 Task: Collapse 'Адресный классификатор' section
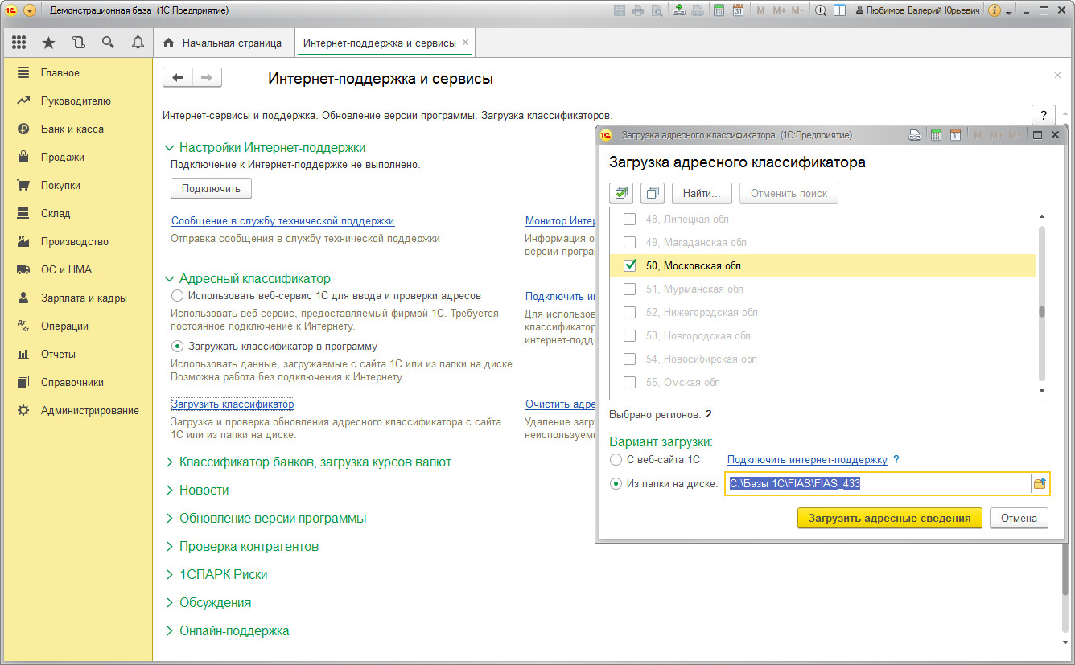169,279
